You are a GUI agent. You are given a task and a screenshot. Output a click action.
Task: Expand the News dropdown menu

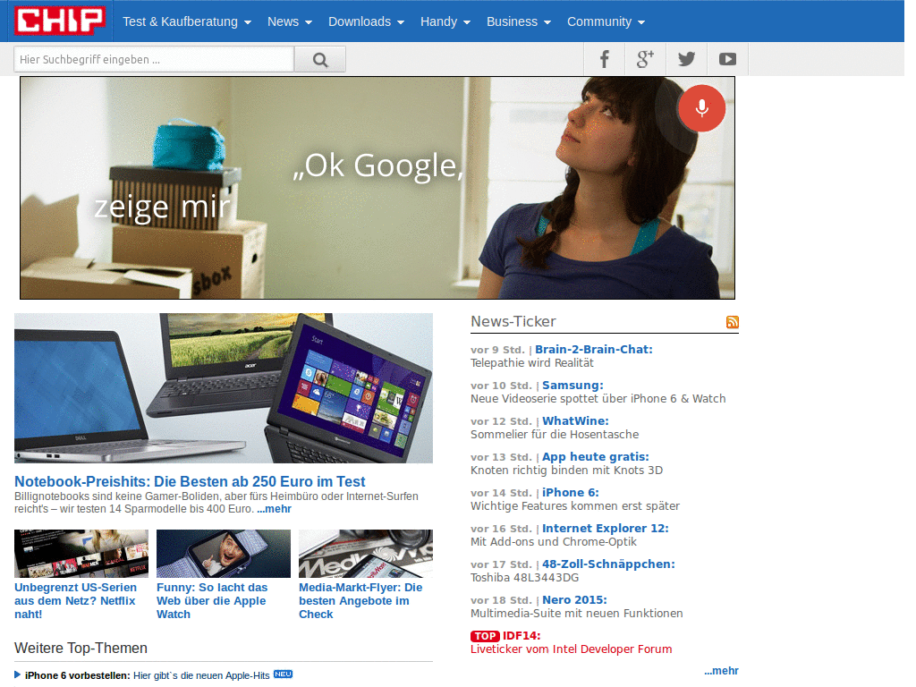click(x=290, y=21)
